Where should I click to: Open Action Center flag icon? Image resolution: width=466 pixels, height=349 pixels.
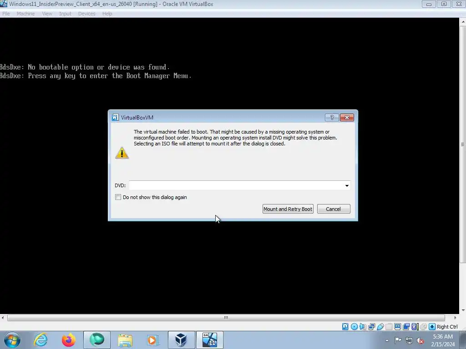pos(398,340)
